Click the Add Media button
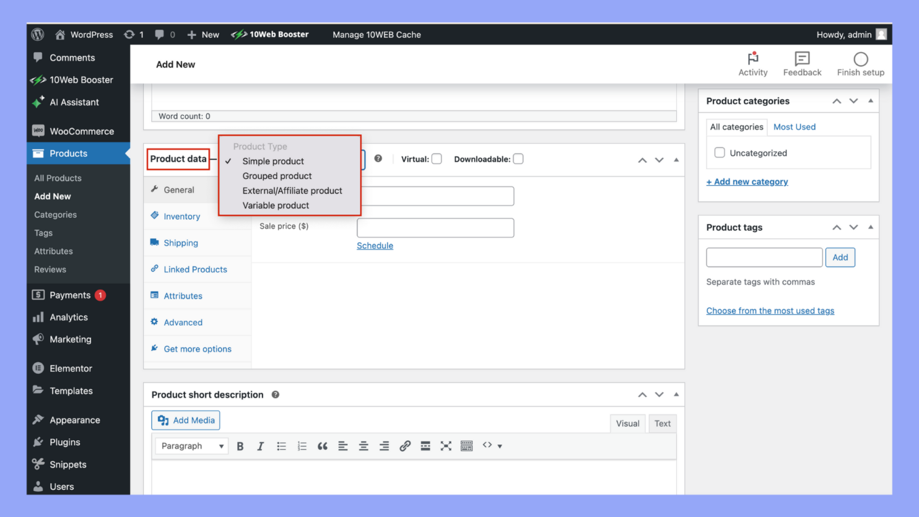This screenshot has height=517, width=919. [186, 420]
